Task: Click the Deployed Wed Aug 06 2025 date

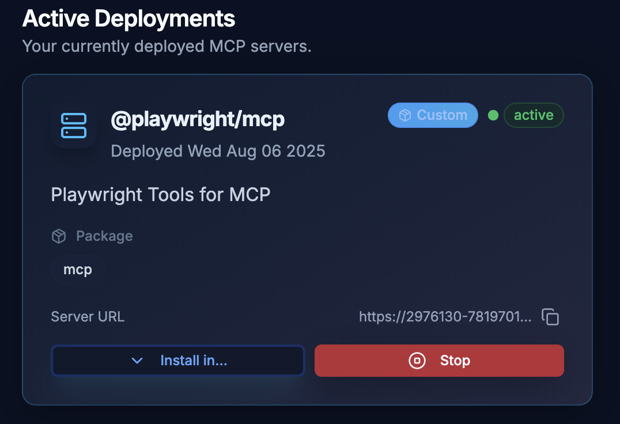Action: click(x=218, y=151)
